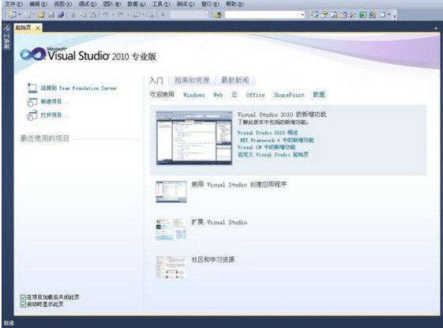This screenshot has width=443, height=328.
Task: Click the 打开项目 link
Action: (x=54, y=115)
